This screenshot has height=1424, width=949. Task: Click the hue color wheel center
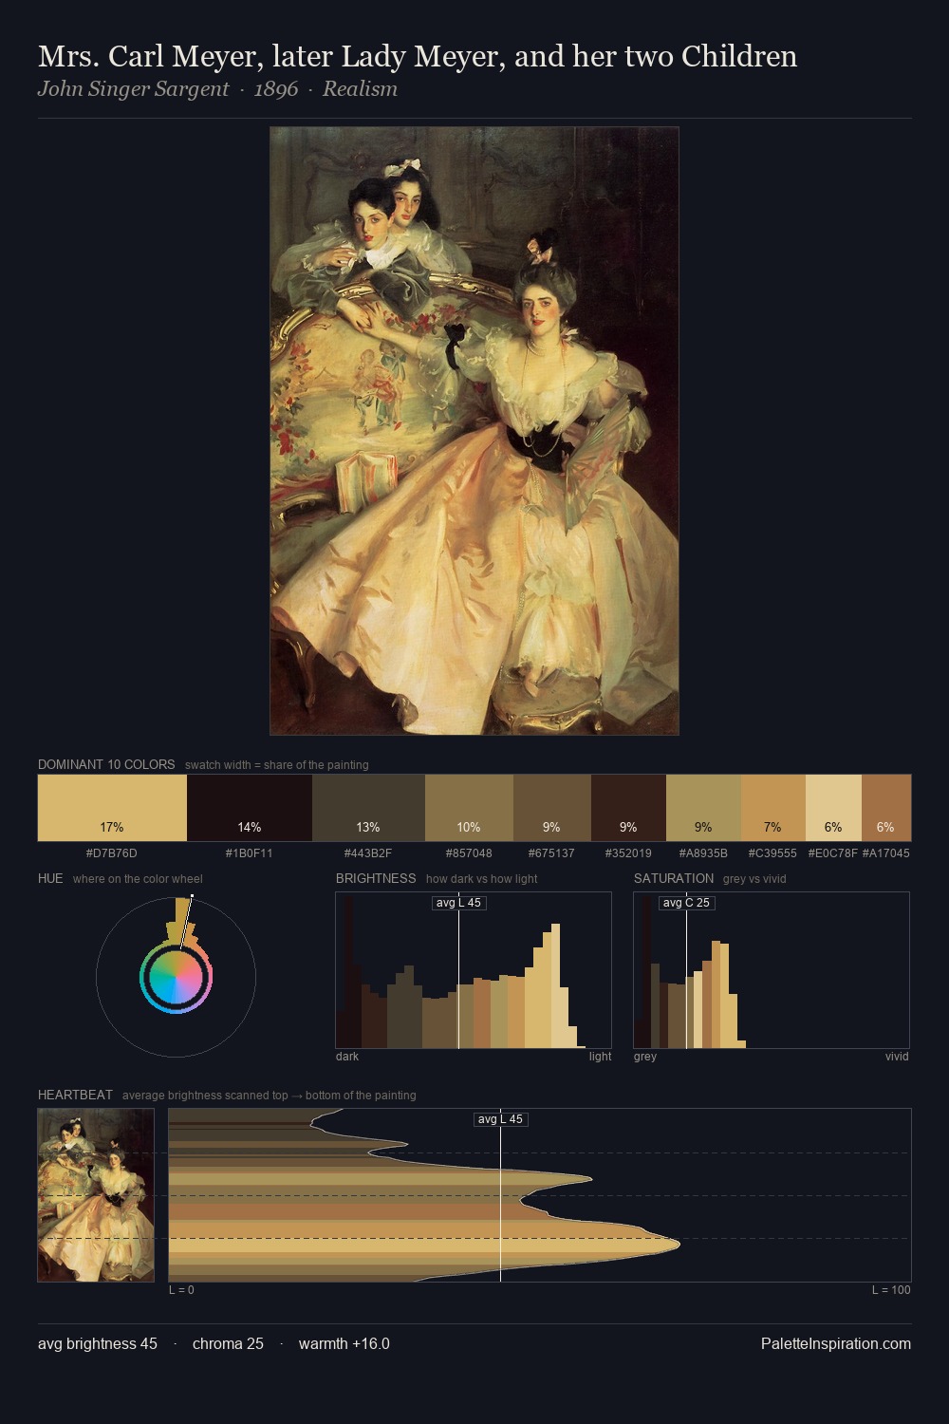(177, 977)
